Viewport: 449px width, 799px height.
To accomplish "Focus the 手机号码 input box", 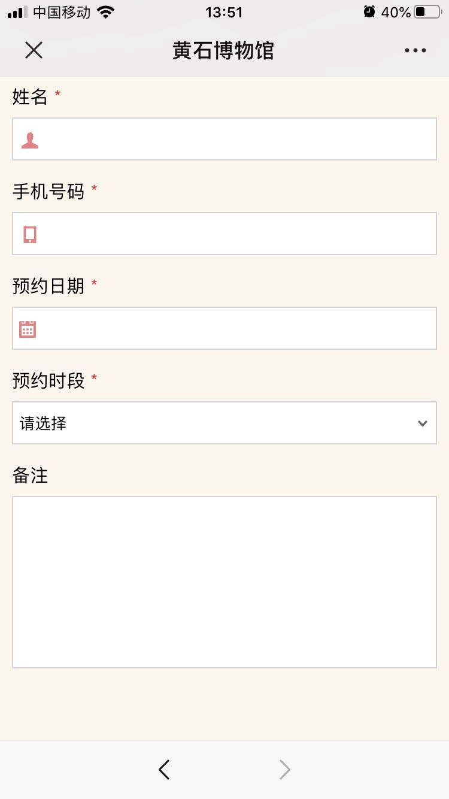I will point(239,234).
